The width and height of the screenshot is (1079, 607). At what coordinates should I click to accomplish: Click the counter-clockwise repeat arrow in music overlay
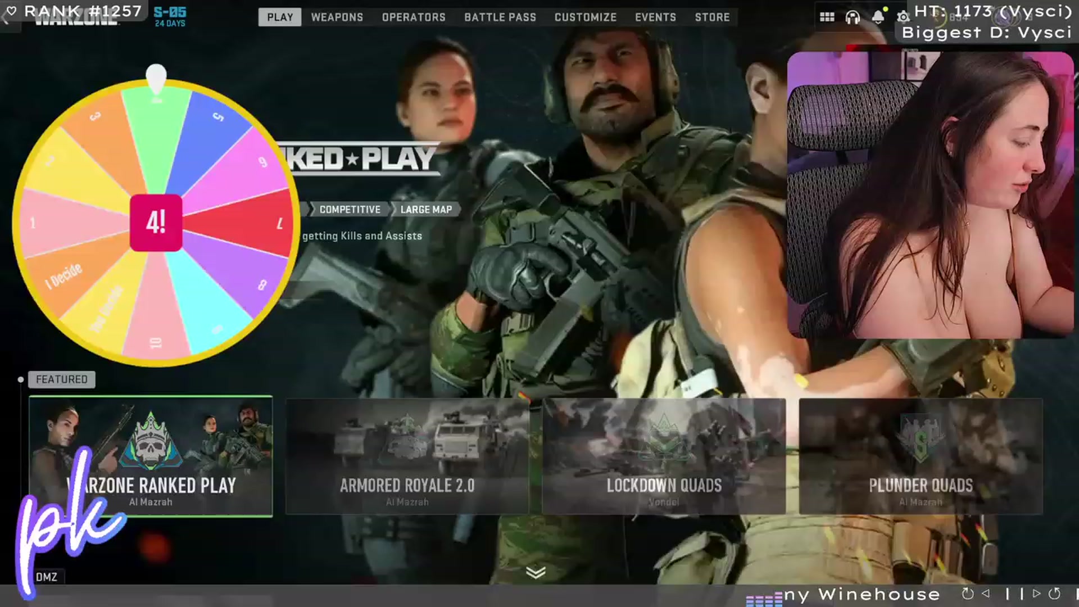[1055, 594]
